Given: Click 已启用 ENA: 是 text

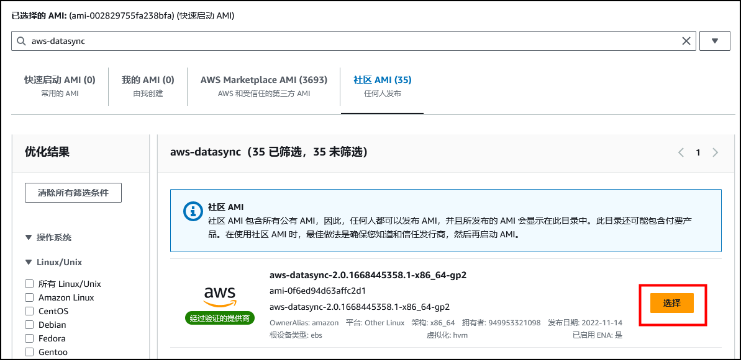Looking at the screenshot, I should coord(598,335).
